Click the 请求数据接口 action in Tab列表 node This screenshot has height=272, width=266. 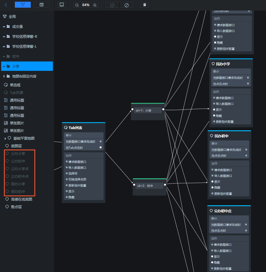(77, 162)
